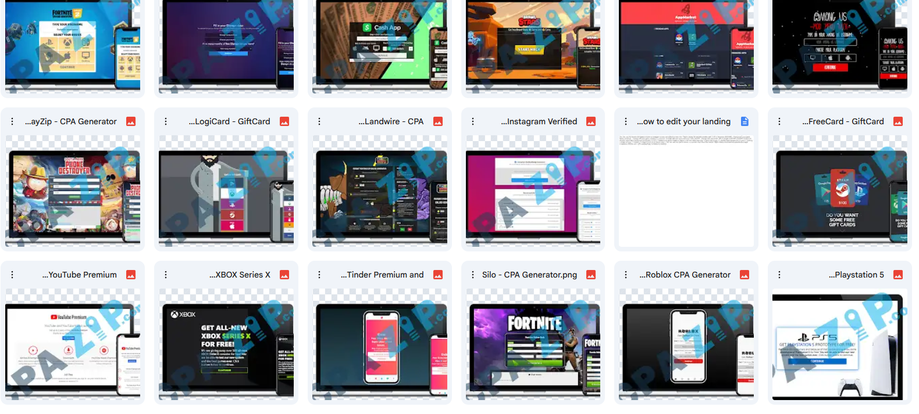Open more options for Playstation 5 file
Viewport: 919px width, 414px height.
(x=779, y=275)
